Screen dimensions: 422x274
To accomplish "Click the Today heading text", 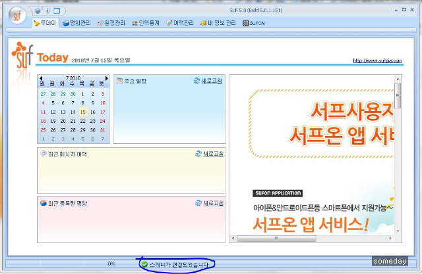I will pyautogui.click(x=53, y=58).
